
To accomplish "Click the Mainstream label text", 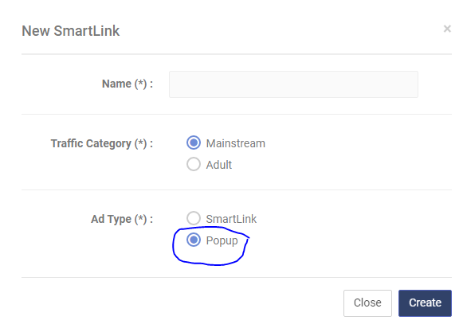I will [x=235, y=143].
